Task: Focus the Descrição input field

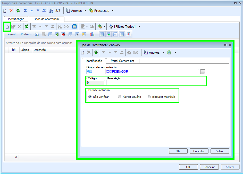Action: pos(156,83)
